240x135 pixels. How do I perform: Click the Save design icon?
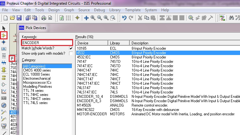click(x=19, y=18)
